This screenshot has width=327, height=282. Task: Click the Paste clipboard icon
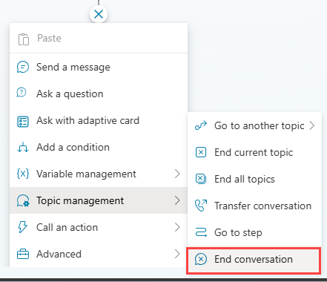coord(24,39)
